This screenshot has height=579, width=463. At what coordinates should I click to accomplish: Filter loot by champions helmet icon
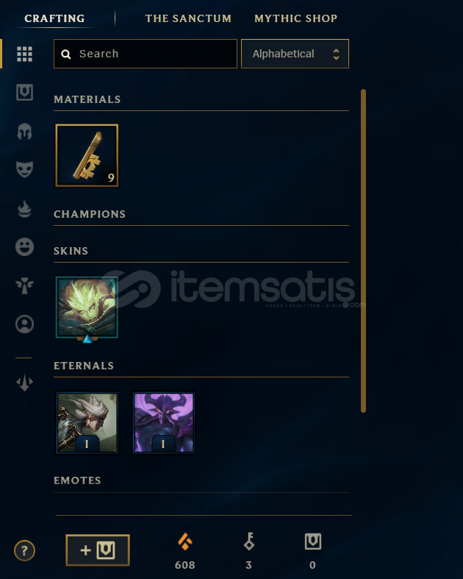point(25,131)
